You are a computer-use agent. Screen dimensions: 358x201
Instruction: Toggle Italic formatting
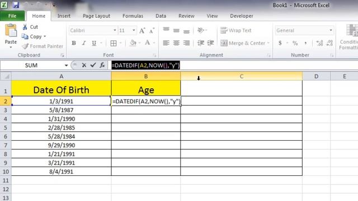84,43
